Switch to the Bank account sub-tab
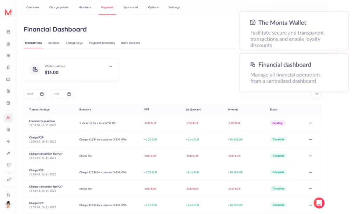This screenshot has height=214, width=359. (130, 43)
